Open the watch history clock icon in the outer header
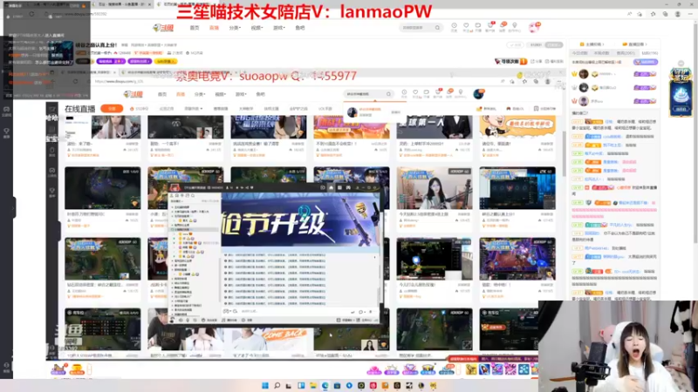The height and width of the screenshot is (392, 698). tap(454, 26)
